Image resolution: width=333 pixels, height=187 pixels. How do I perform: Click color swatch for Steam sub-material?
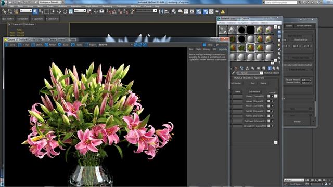[x=268, y=96]
